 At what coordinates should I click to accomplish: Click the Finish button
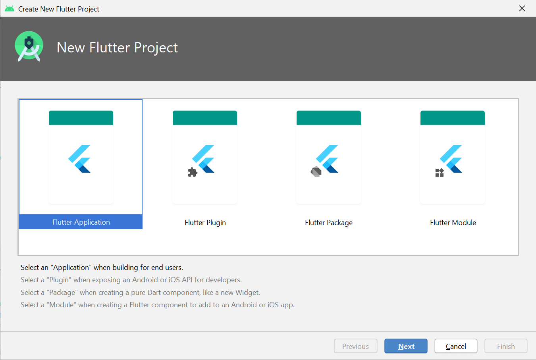[506, 346]
